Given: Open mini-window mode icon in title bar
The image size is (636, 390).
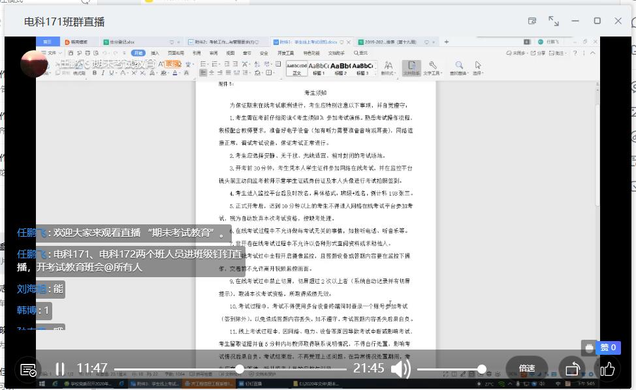Looking at the screenshot, I should click(x=532, y=21).
